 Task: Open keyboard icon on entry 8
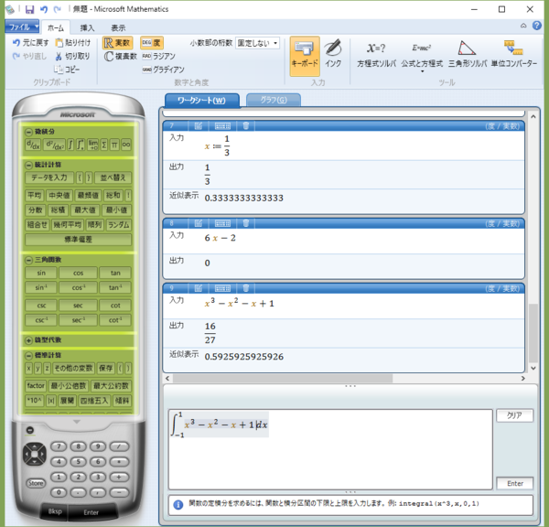coord(222,223)
